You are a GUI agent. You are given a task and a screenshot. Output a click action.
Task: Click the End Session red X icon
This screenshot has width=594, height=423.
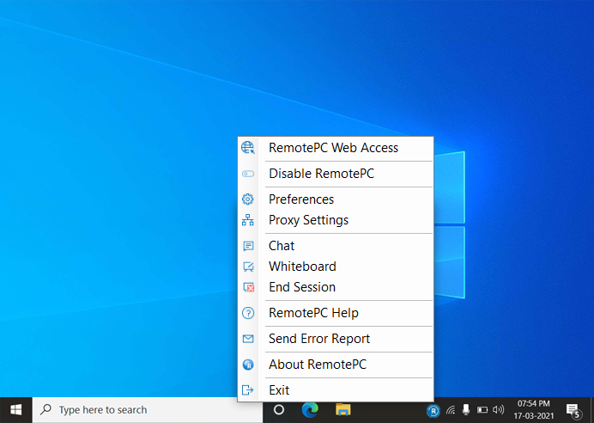coord(248,287)
